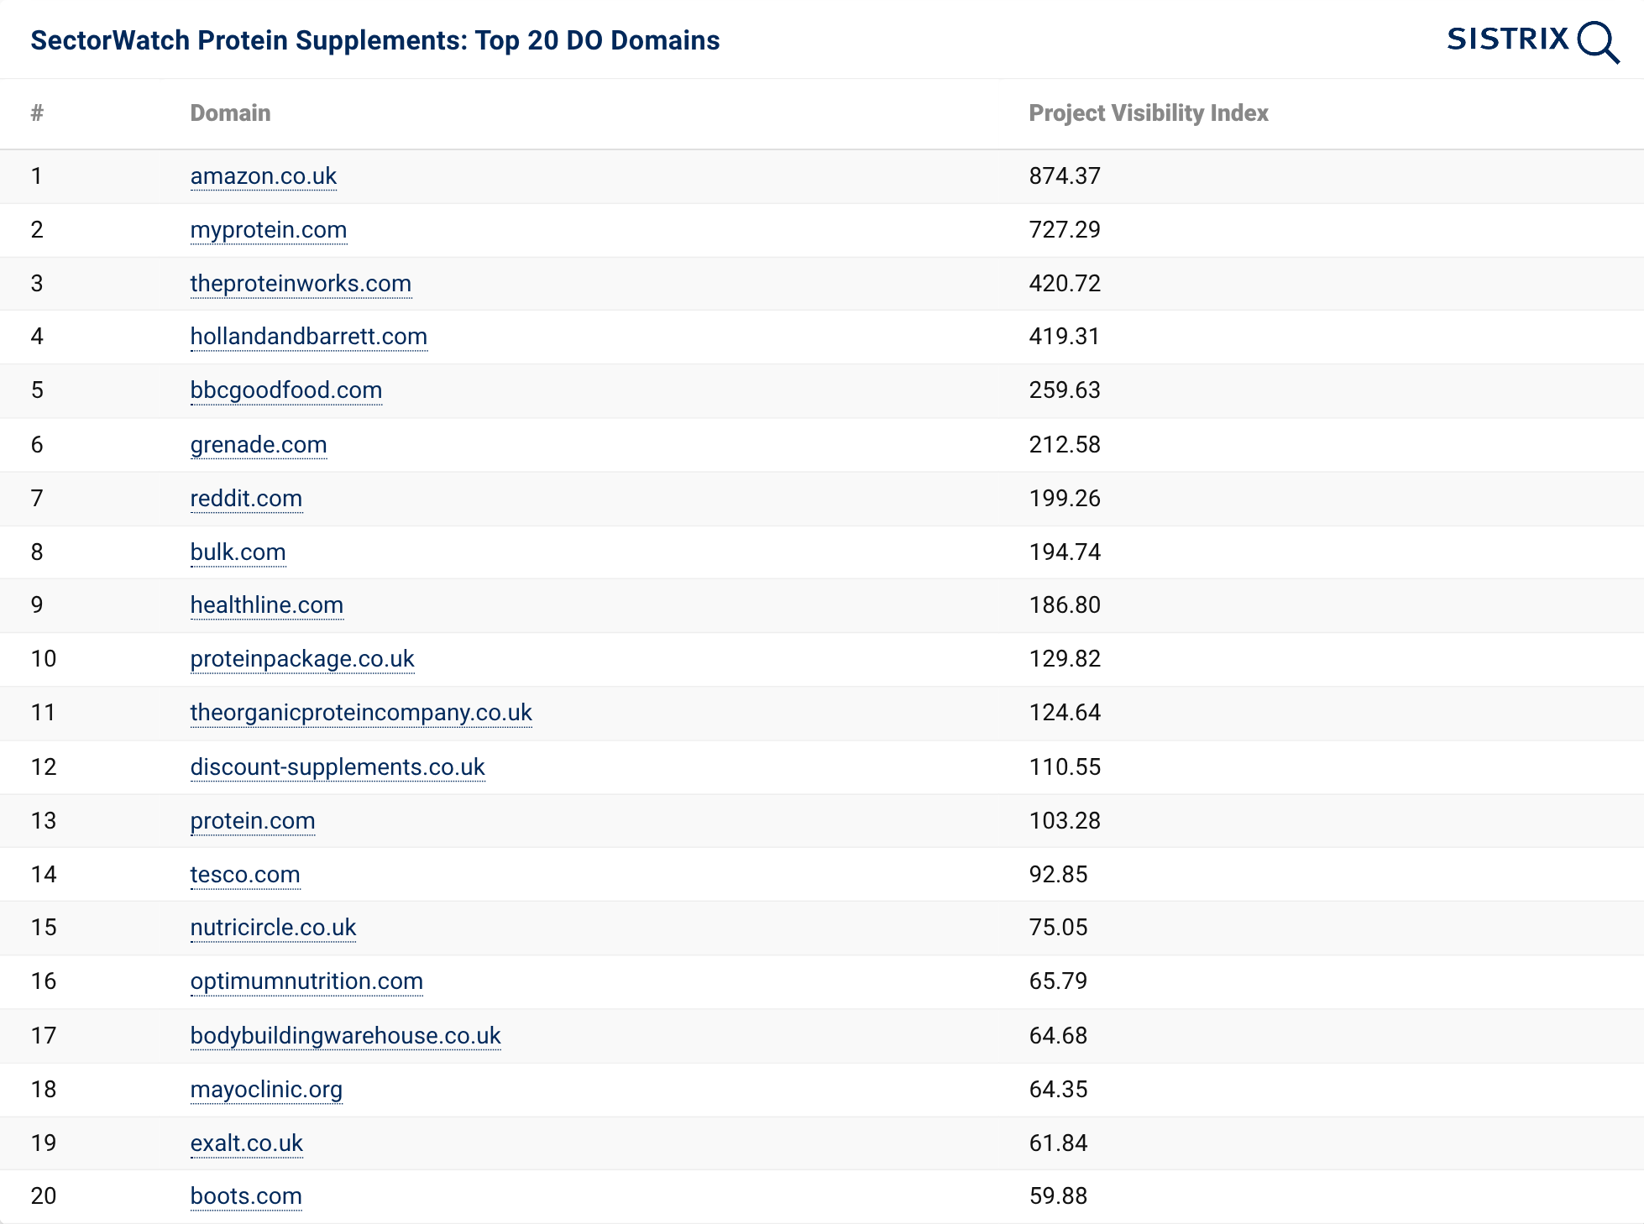Open the amazon.co.uk domain link
Image resolution: width=1644 pixels, height=1224 pixels.
pyautogui.click(x=263, y=176)
